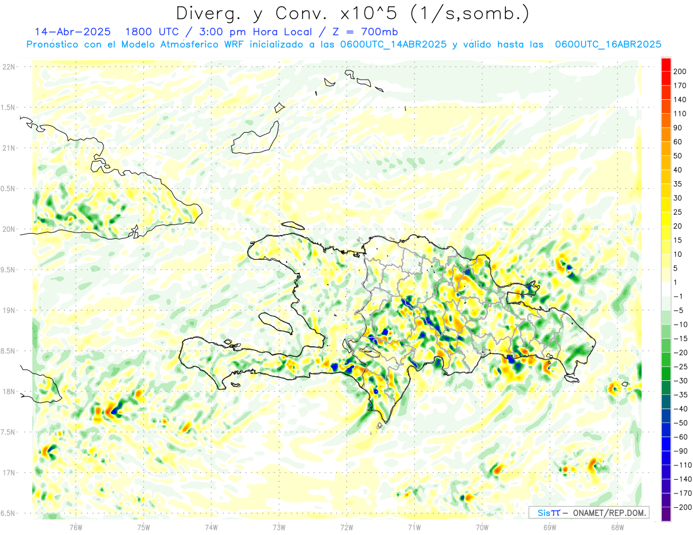Click the latitude label "22N"
This screenshot has height=535, width=693.
pos(9,67)
